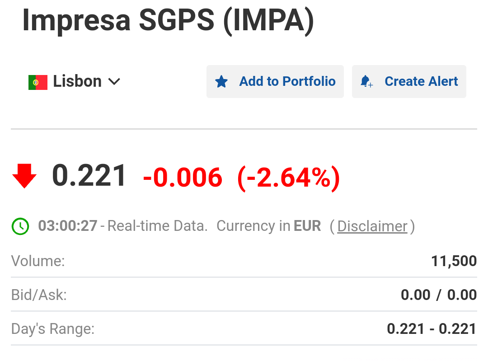This screenshot has width=488, height=361.
Task: Click the -0.006 price change value
Action: [x=183, y=177]
